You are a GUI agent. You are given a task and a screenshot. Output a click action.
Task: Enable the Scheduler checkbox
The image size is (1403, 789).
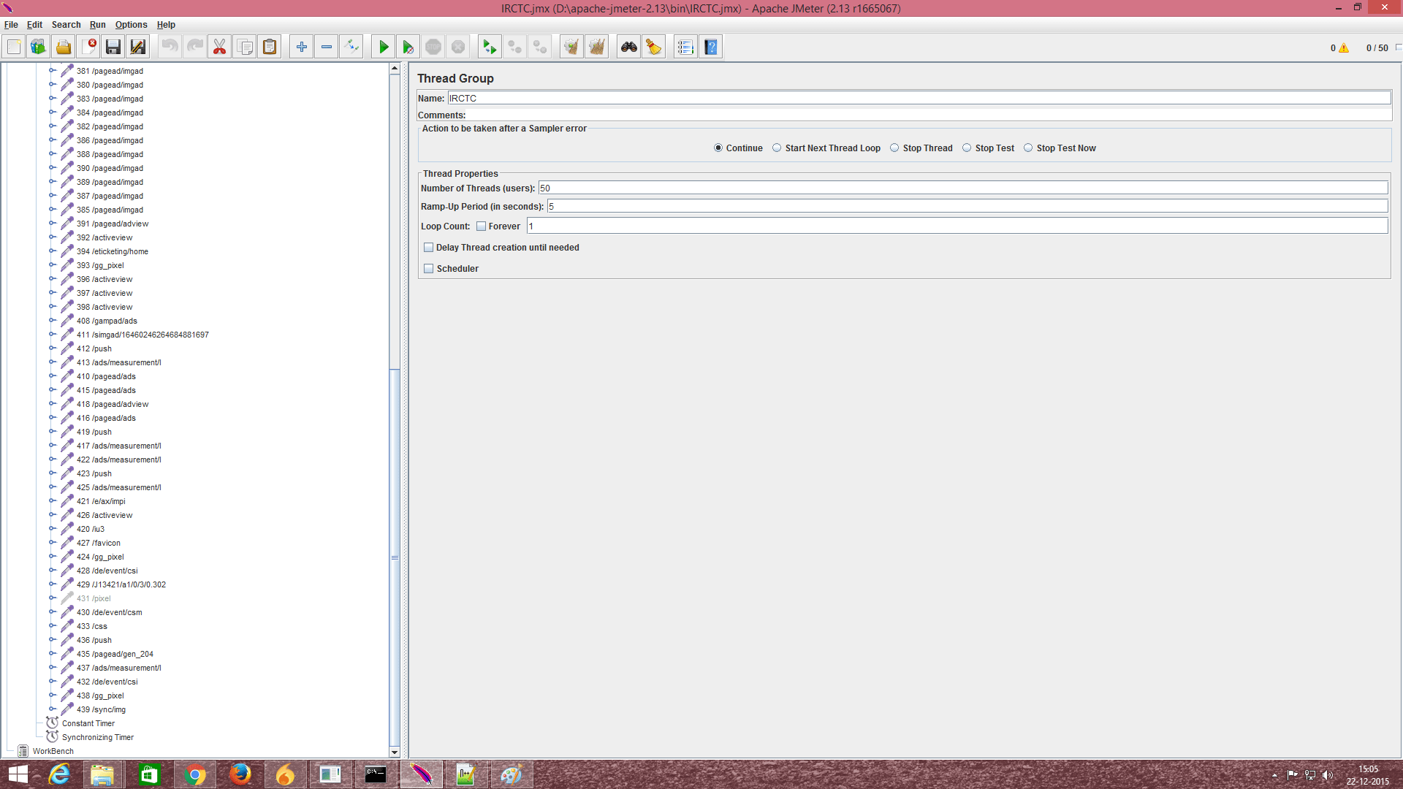pyautogui.click(x=429, y=269)
